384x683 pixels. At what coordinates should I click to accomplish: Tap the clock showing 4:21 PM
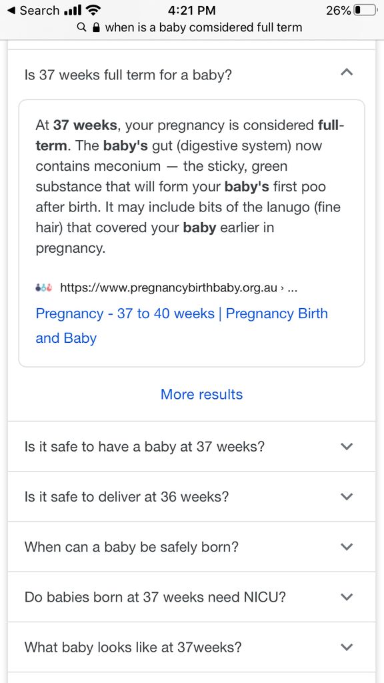pos(192,10)
